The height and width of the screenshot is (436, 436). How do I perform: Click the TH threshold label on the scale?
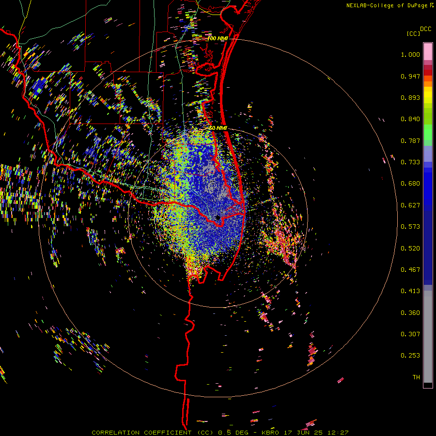[x=416, y=377]
